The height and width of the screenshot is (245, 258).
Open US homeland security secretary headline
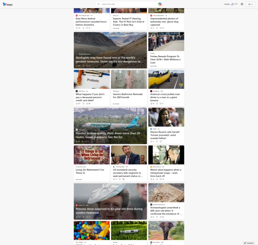pyautogui.click(x=128, y=173)
